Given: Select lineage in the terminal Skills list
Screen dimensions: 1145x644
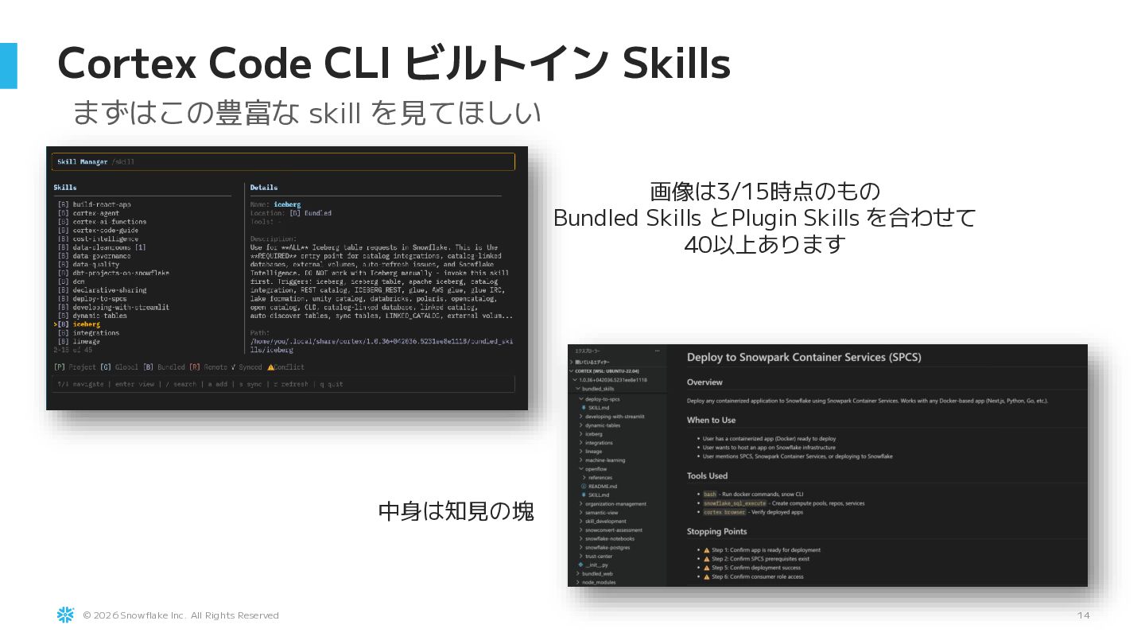Looking at the screenshot, I should tap(79, 342).
